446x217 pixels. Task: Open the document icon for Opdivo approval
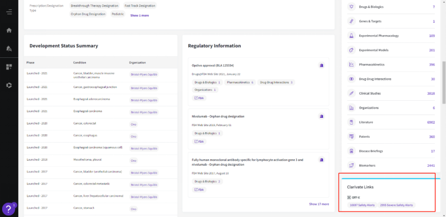[321, 65]
